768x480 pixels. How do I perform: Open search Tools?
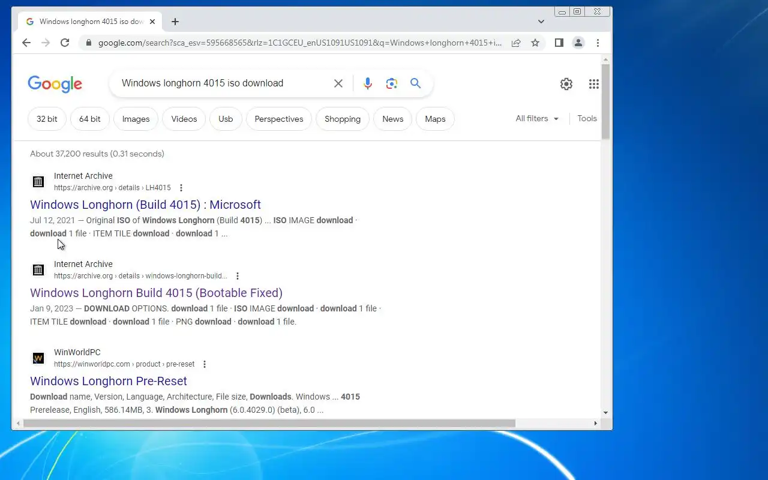pos(587,119)
